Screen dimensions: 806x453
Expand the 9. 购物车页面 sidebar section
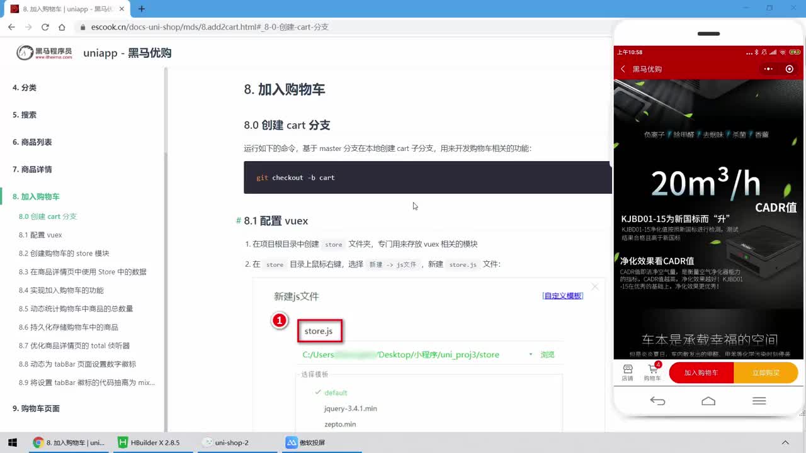[37, 408]
